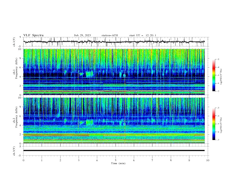
Task: Click the "-4" label on ch.2 color bar
Action: click(x=218, y=116)
